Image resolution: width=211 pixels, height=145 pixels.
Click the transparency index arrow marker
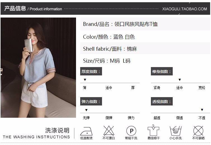202,110
